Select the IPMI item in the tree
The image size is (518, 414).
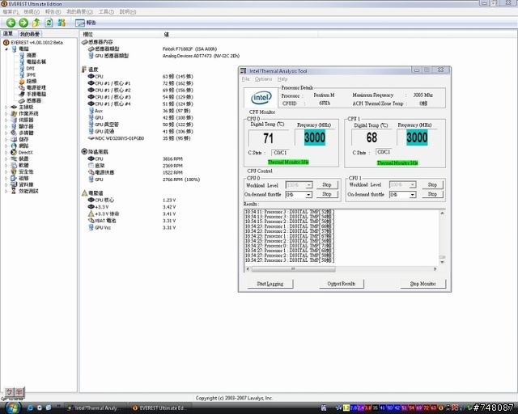pos(31,75)
